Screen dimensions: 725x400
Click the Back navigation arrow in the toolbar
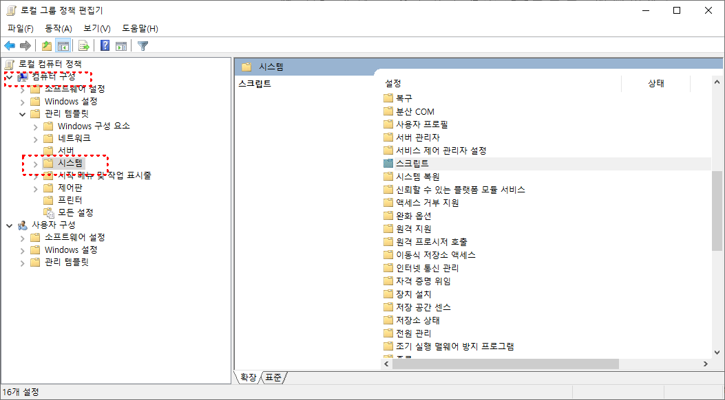click(x=9, y=46)
